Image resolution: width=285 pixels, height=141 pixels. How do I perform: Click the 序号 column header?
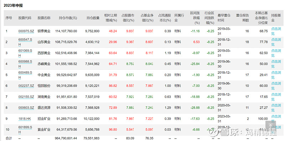click(x=9, y=18)
